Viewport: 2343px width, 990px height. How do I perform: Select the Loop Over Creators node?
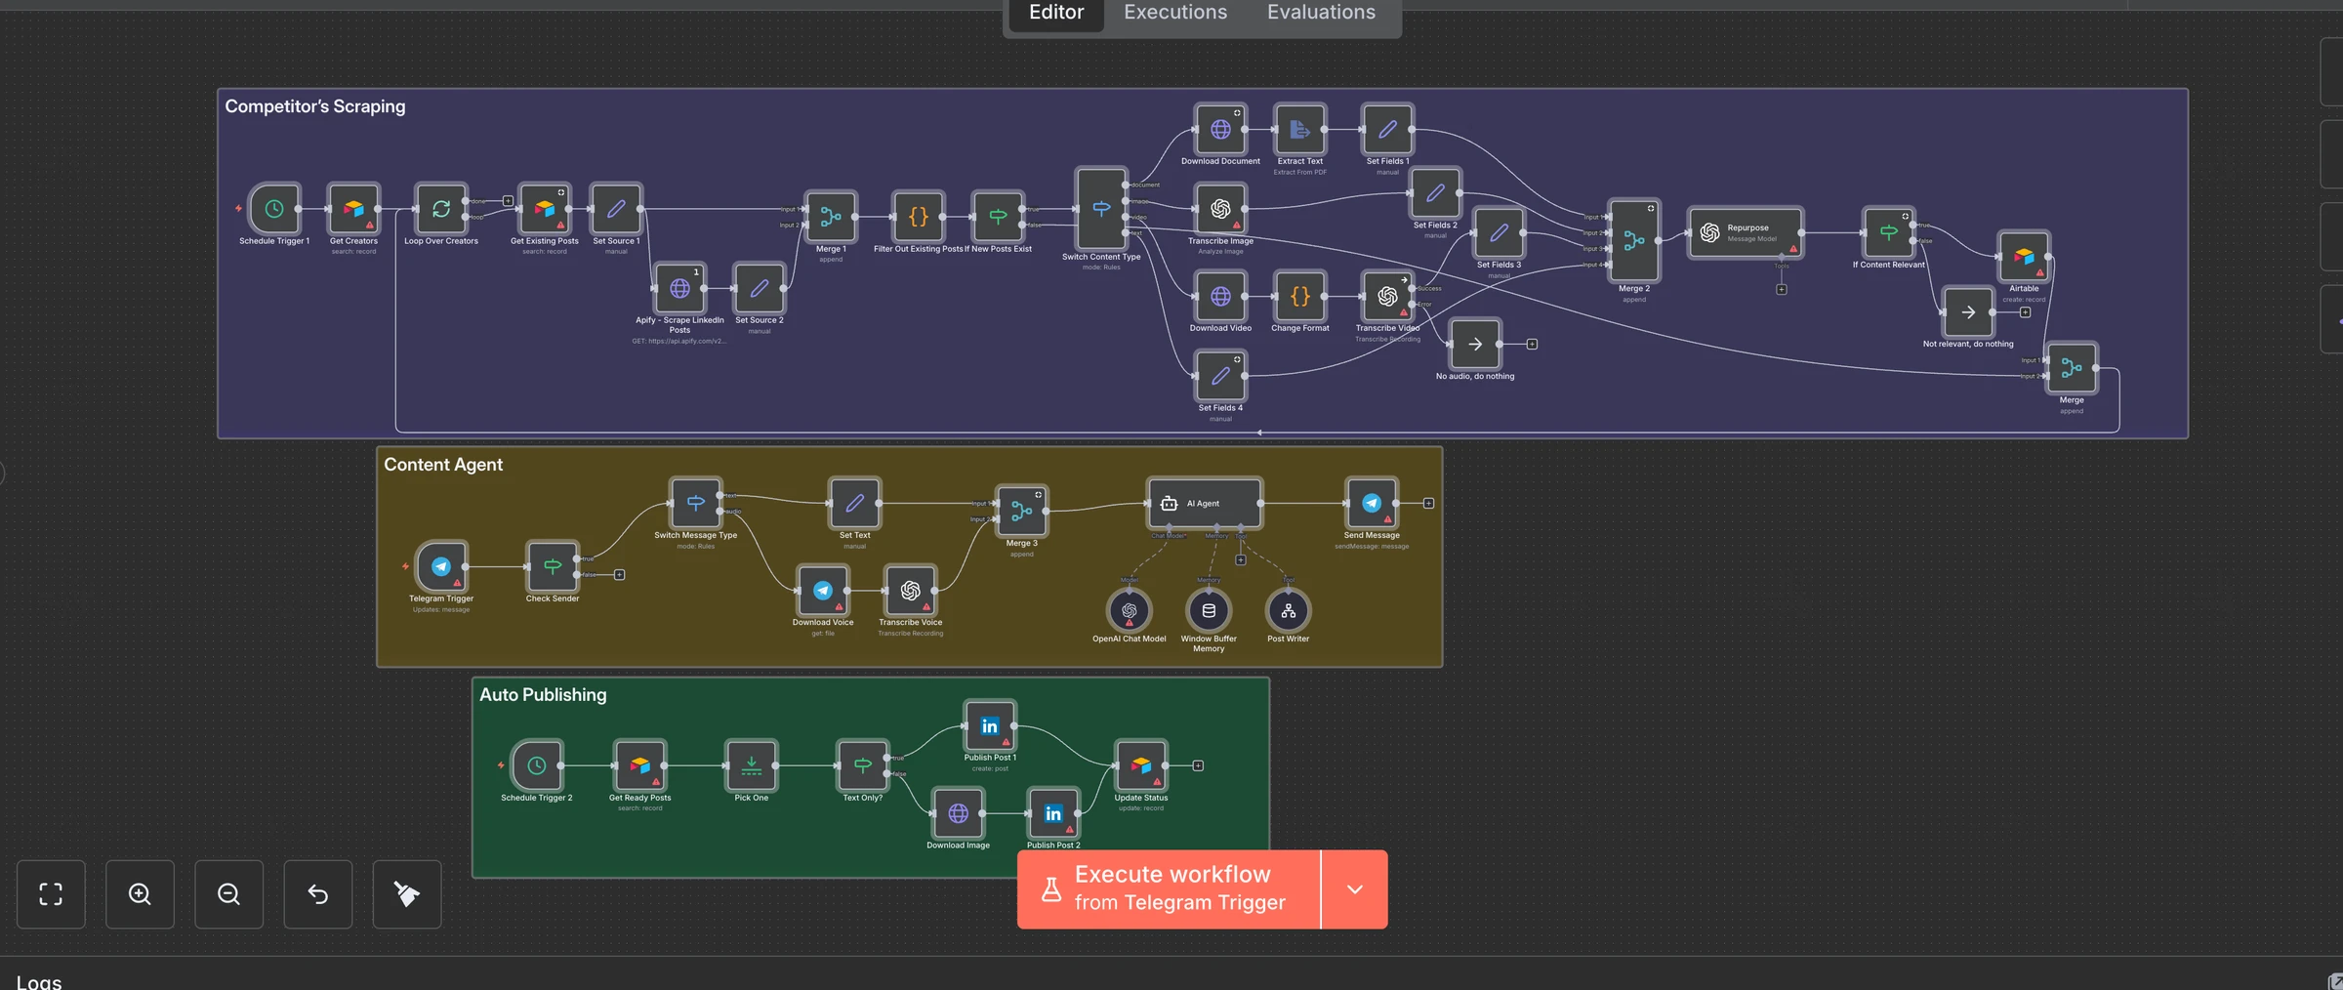[441, 209]
